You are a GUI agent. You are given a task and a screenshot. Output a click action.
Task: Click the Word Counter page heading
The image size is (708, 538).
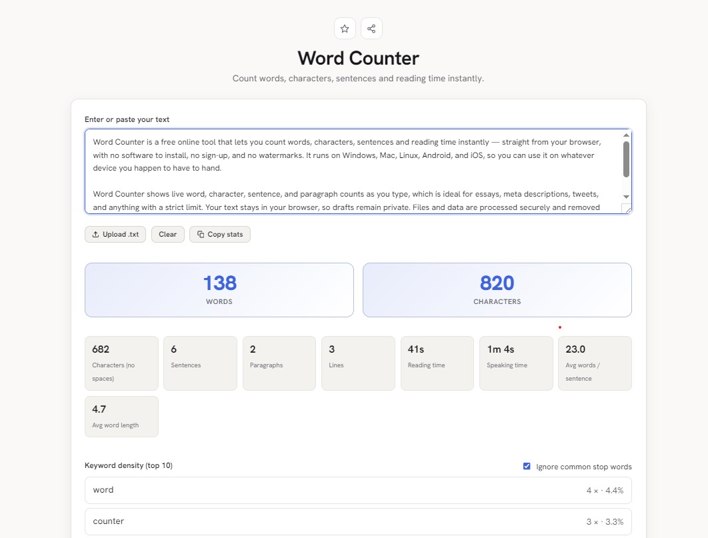click(358, 58)
